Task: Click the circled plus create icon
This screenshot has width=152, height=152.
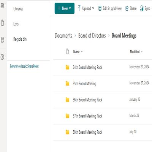Action: pyautogui.click(x=2, y=57)
